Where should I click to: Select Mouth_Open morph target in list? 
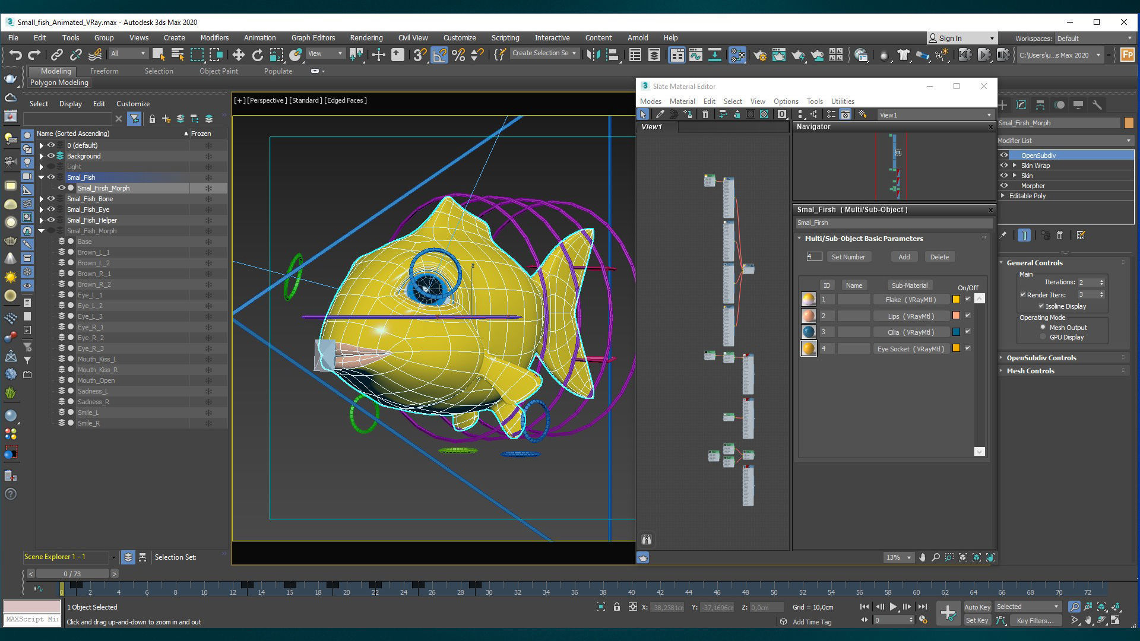pyautogui.click(x=96, y=380)
